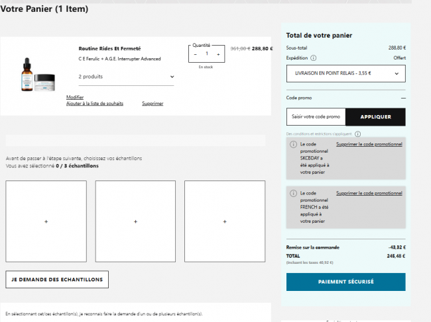Click the info icon in FRENCH promo message
Image resolution: width=431 pixels, height=322 pixels.
(293, 193)
